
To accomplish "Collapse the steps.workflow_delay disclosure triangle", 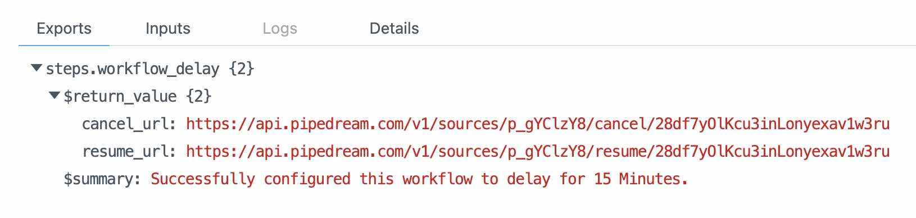I will (37, 68).
